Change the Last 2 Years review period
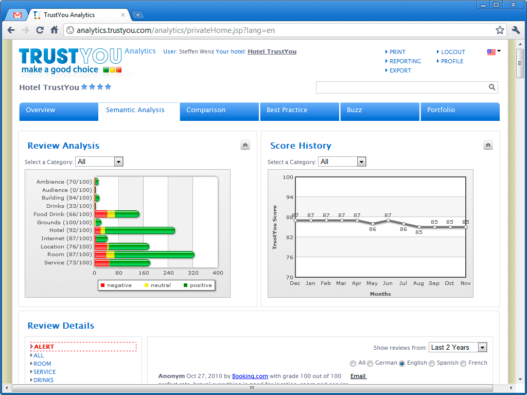 coord(458,347)
